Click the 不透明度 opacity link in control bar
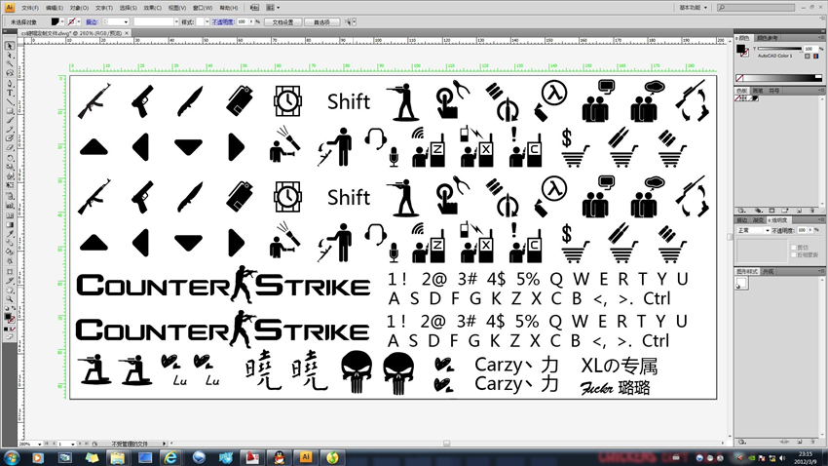The width and height of the screenshot is (828, 466). click(223, 22)
